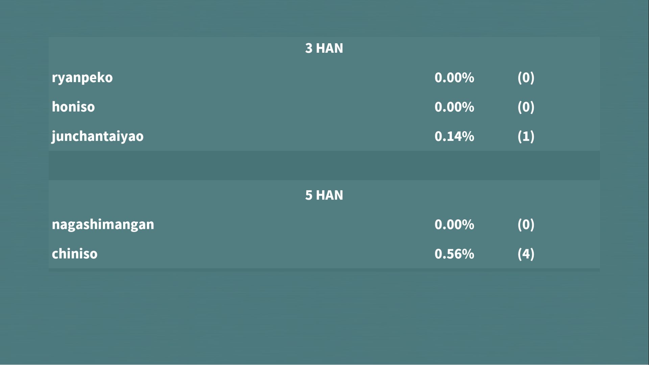This screenshot has width=649, height=365.
Task: Select the nagashimangan row label
Action: 103,225
